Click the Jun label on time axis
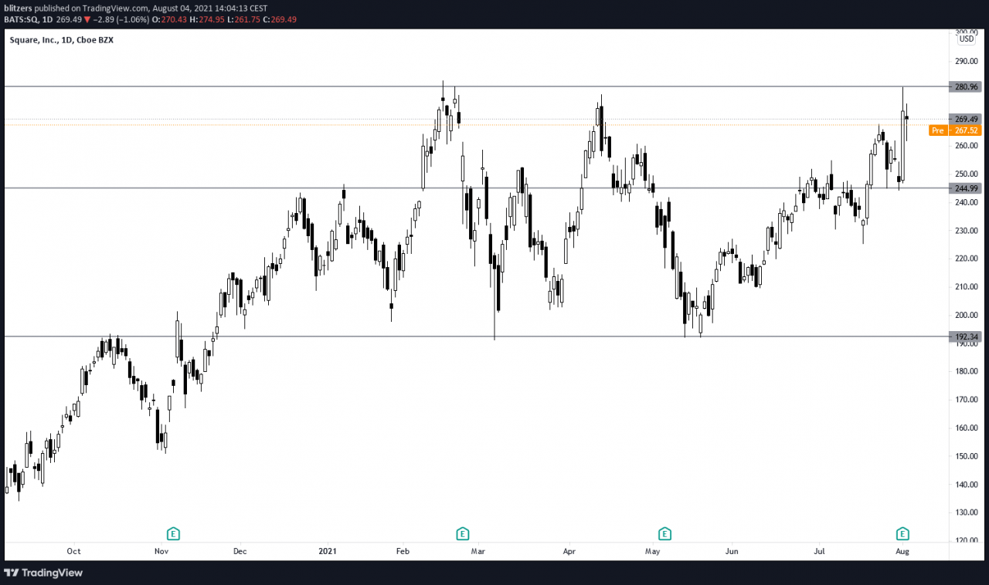This screenshot has width=989, height=585. (x=732, y=551)
